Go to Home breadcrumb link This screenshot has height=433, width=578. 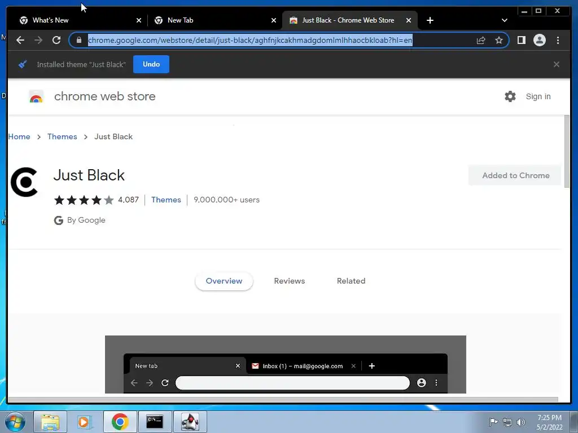19,136
